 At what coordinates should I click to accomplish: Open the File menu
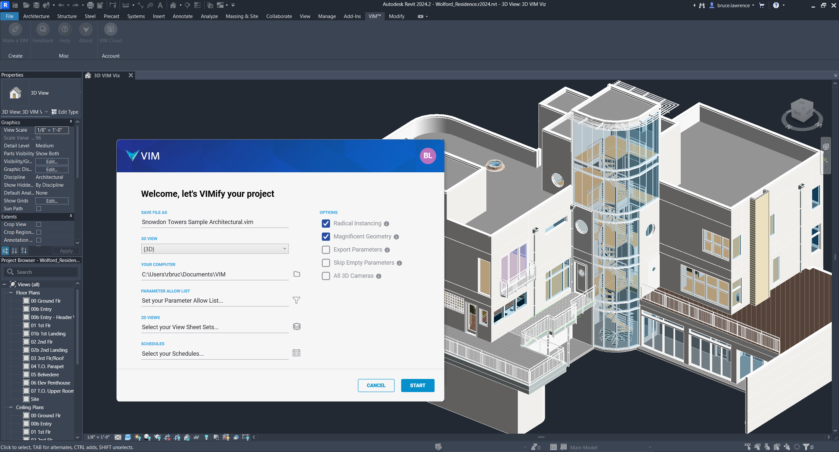(10, 16)
